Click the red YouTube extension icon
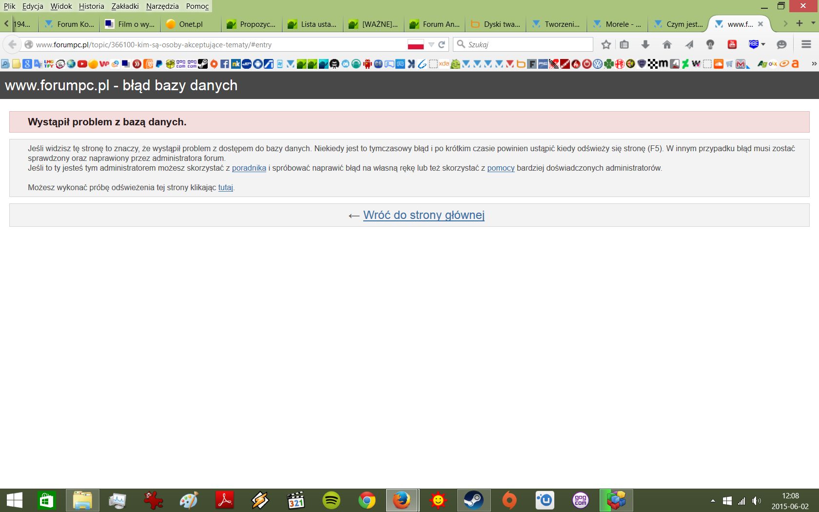 732,45
